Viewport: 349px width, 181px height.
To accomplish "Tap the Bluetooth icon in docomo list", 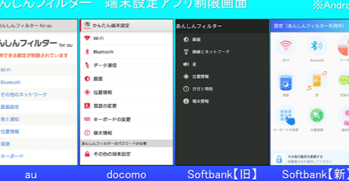I will coord(87,52).
